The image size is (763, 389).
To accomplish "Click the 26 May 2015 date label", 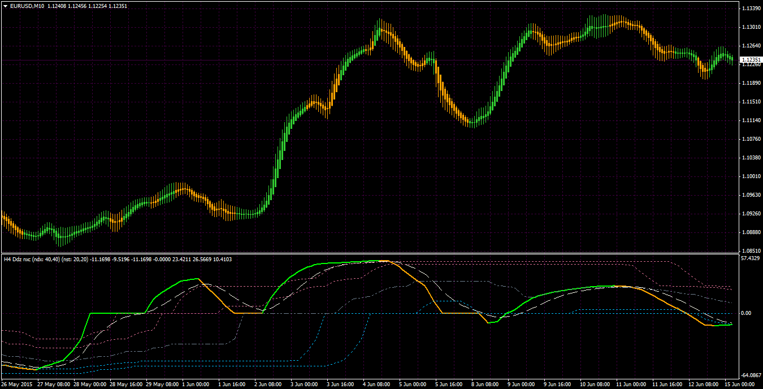I will pyautogui.click(x=17, y=384).
